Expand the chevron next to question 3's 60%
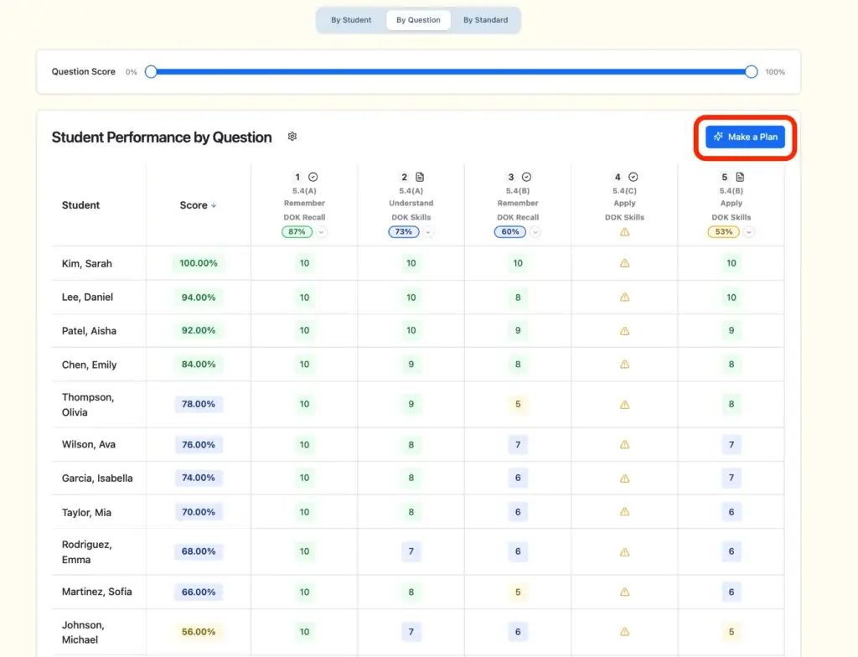 point(534,232)
